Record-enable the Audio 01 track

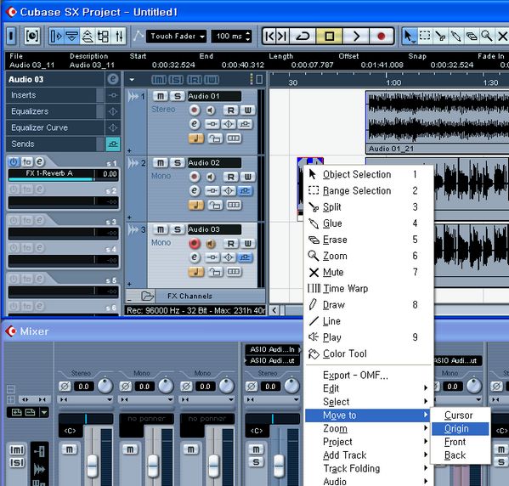[x=194, y=110]
